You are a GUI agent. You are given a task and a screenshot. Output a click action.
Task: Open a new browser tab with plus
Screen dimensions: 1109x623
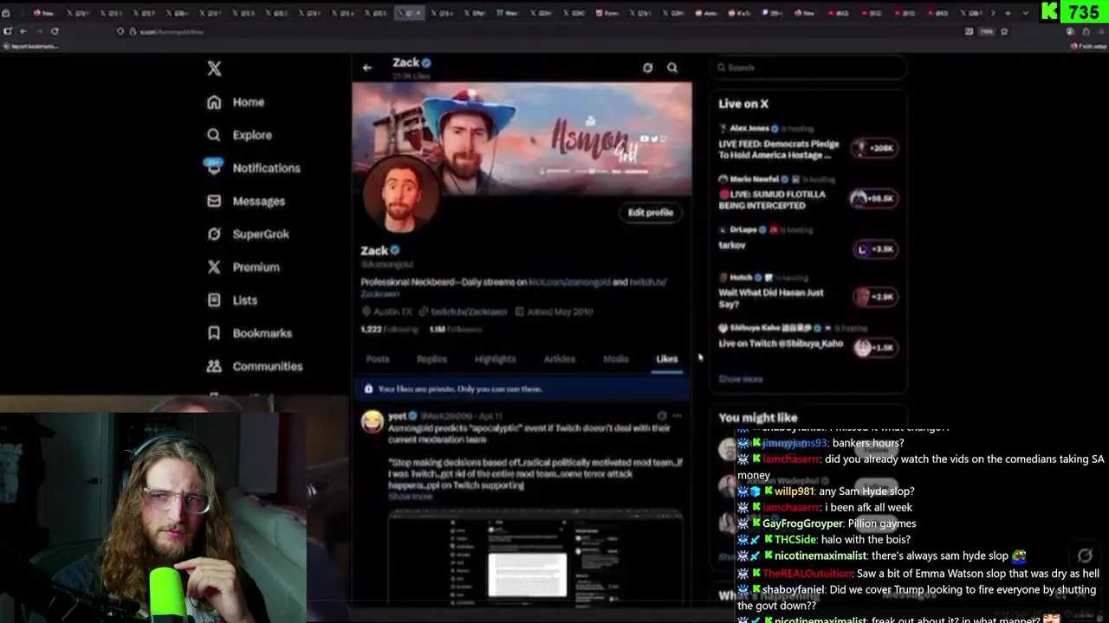1008,13
